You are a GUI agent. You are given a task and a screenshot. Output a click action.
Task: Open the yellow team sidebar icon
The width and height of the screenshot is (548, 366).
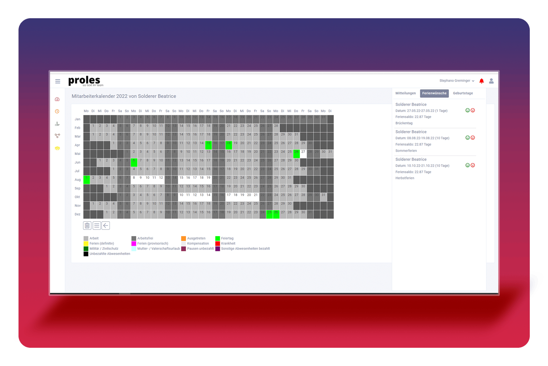point(57,148)
